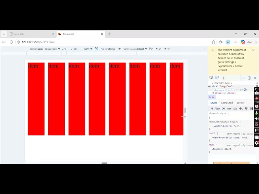Screen dimensions: 259x194
Task: Switch to the Computed tab
Action: [x=227, y=103]
